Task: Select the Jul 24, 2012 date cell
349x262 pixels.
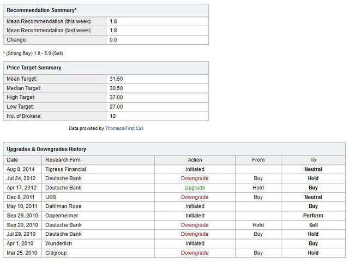Action: pyautogui.click(x=21, y=178)
